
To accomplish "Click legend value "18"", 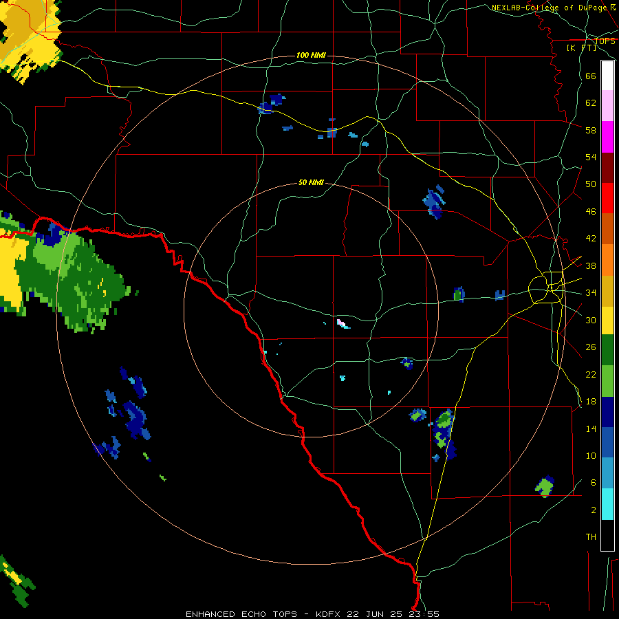I will 591,402.
